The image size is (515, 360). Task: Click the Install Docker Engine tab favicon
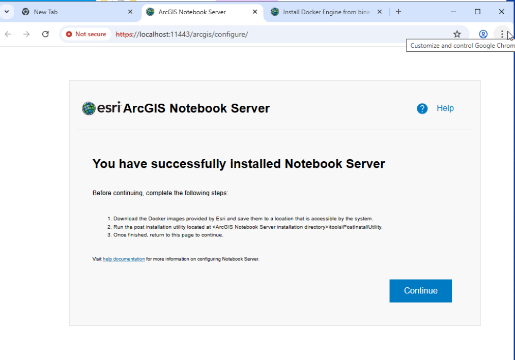(x=275, y=12)
